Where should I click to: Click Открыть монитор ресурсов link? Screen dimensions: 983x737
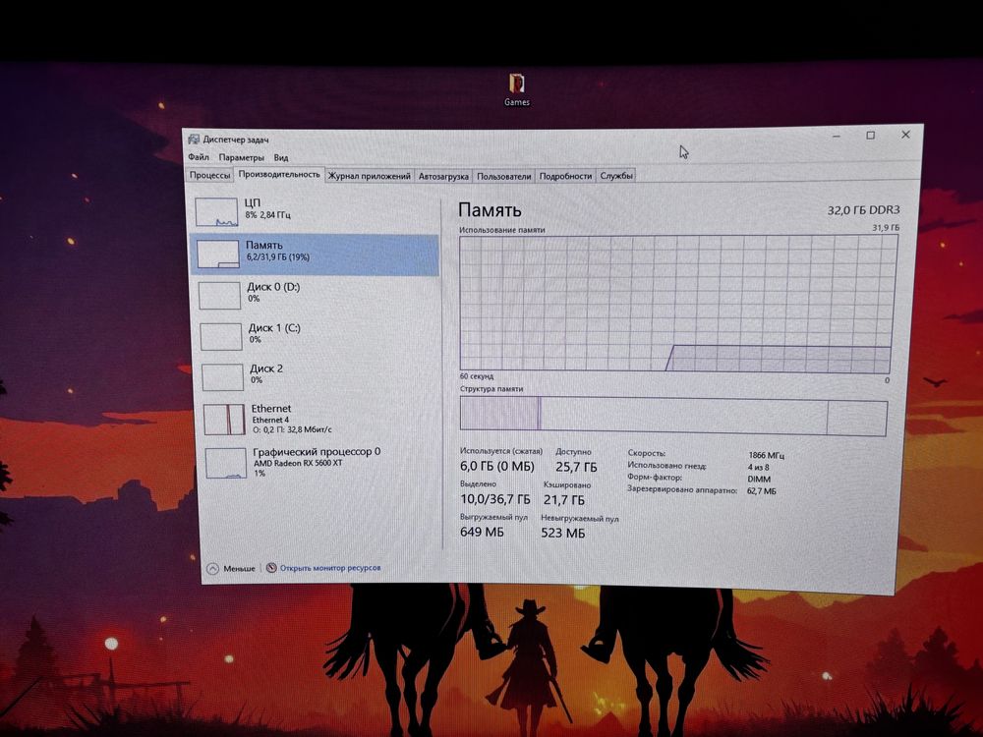coord(329,568)
